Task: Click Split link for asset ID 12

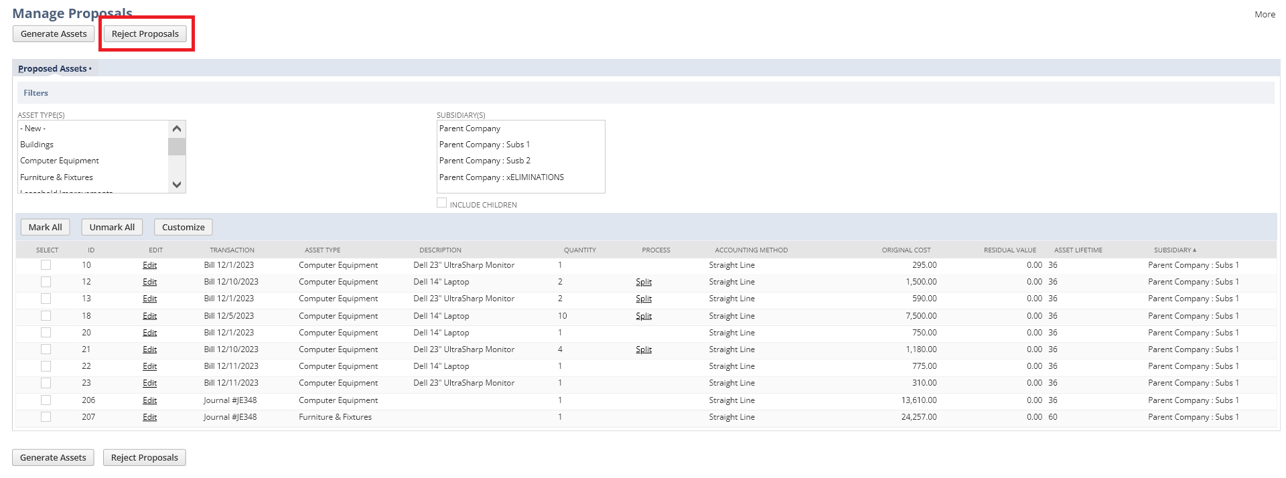Action: click(644, 282)
